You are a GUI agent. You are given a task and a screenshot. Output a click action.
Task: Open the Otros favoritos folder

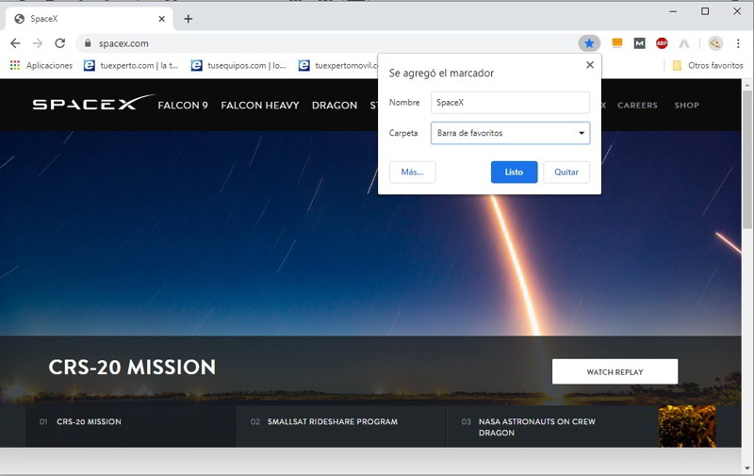(707, 66)
